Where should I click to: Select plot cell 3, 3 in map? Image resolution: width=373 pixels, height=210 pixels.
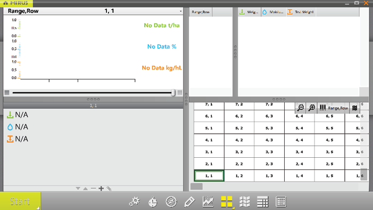(x=269, y=152)
